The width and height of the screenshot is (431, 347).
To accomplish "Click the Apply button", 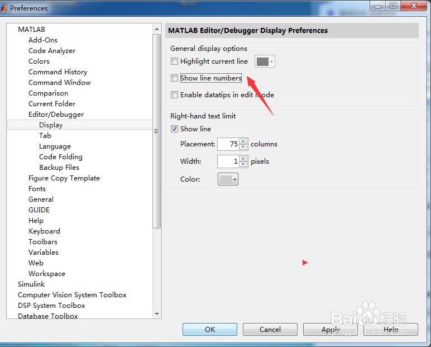I will tap(331, 329).
